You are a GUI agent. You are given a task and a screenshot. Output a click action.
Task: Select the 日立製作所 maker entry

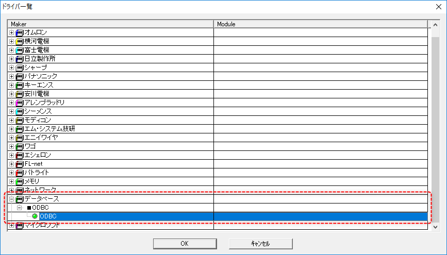point(40,59)
